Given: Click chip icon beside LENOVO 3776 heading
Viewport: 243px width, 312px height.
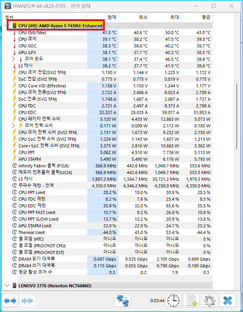Looking at the screenshot, I should (x=15, y=286).
